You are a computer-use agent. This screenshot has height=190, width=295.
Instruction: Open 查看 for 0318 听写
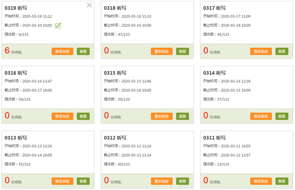coord(183,51)
